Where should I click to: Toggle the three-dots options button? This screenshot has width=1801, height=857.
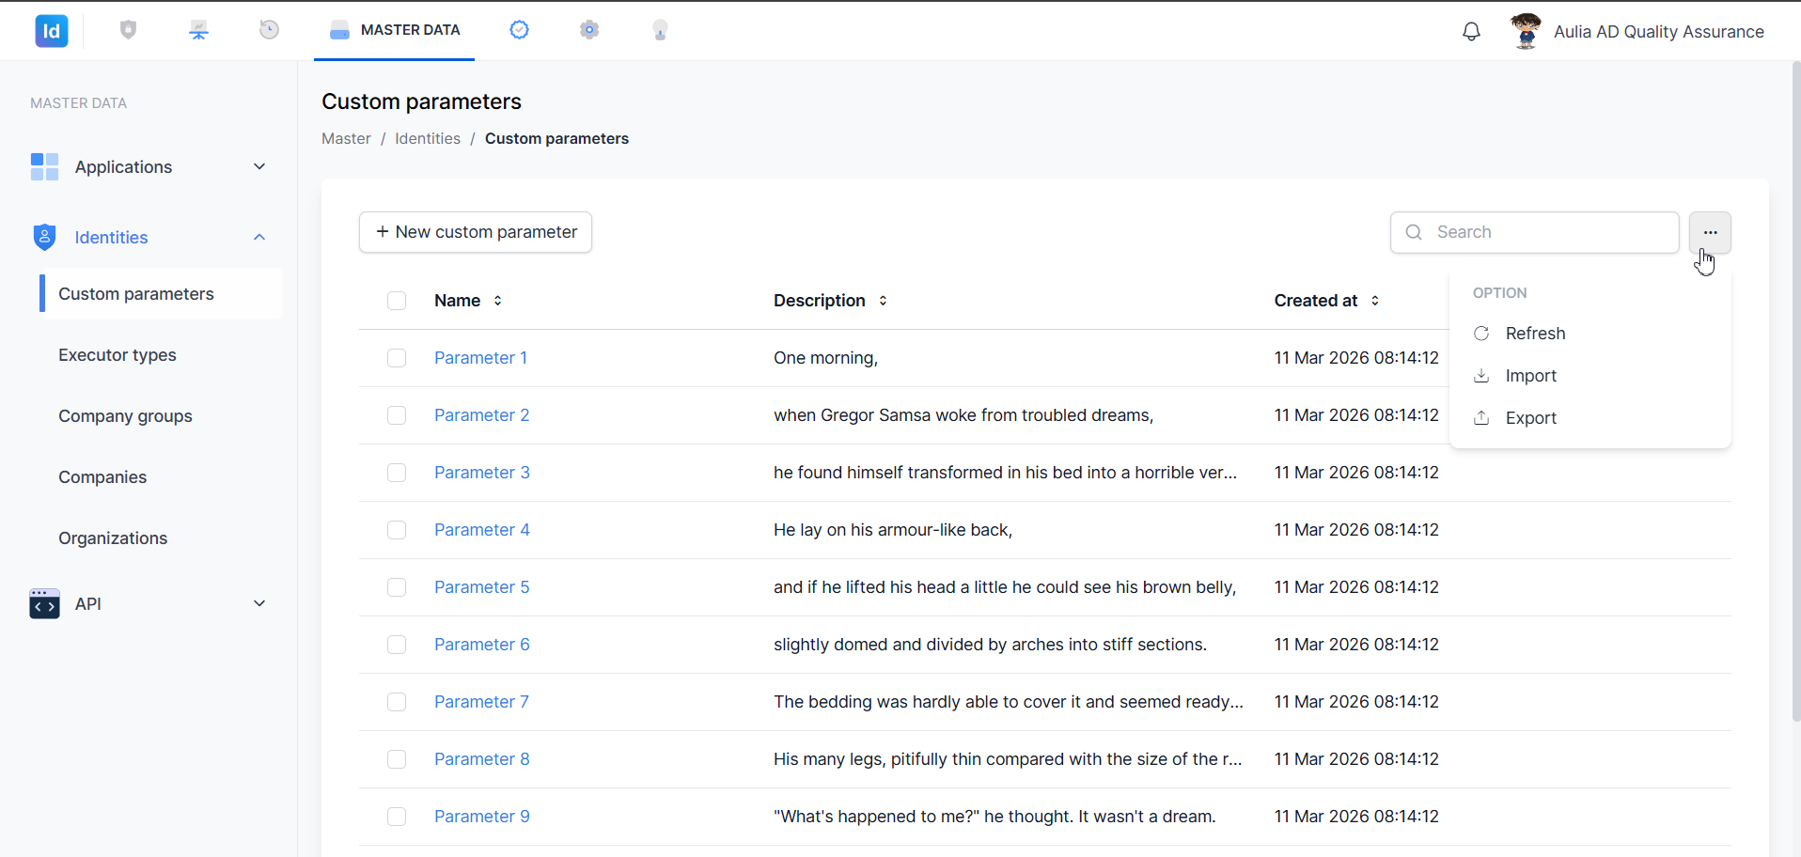pyautogui.click(x=1710, y=232)
